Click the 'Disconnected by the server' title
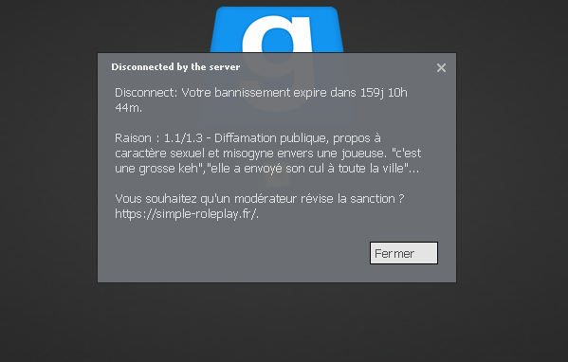Screen dimensions: 568x362 click(x=175, y=67)
